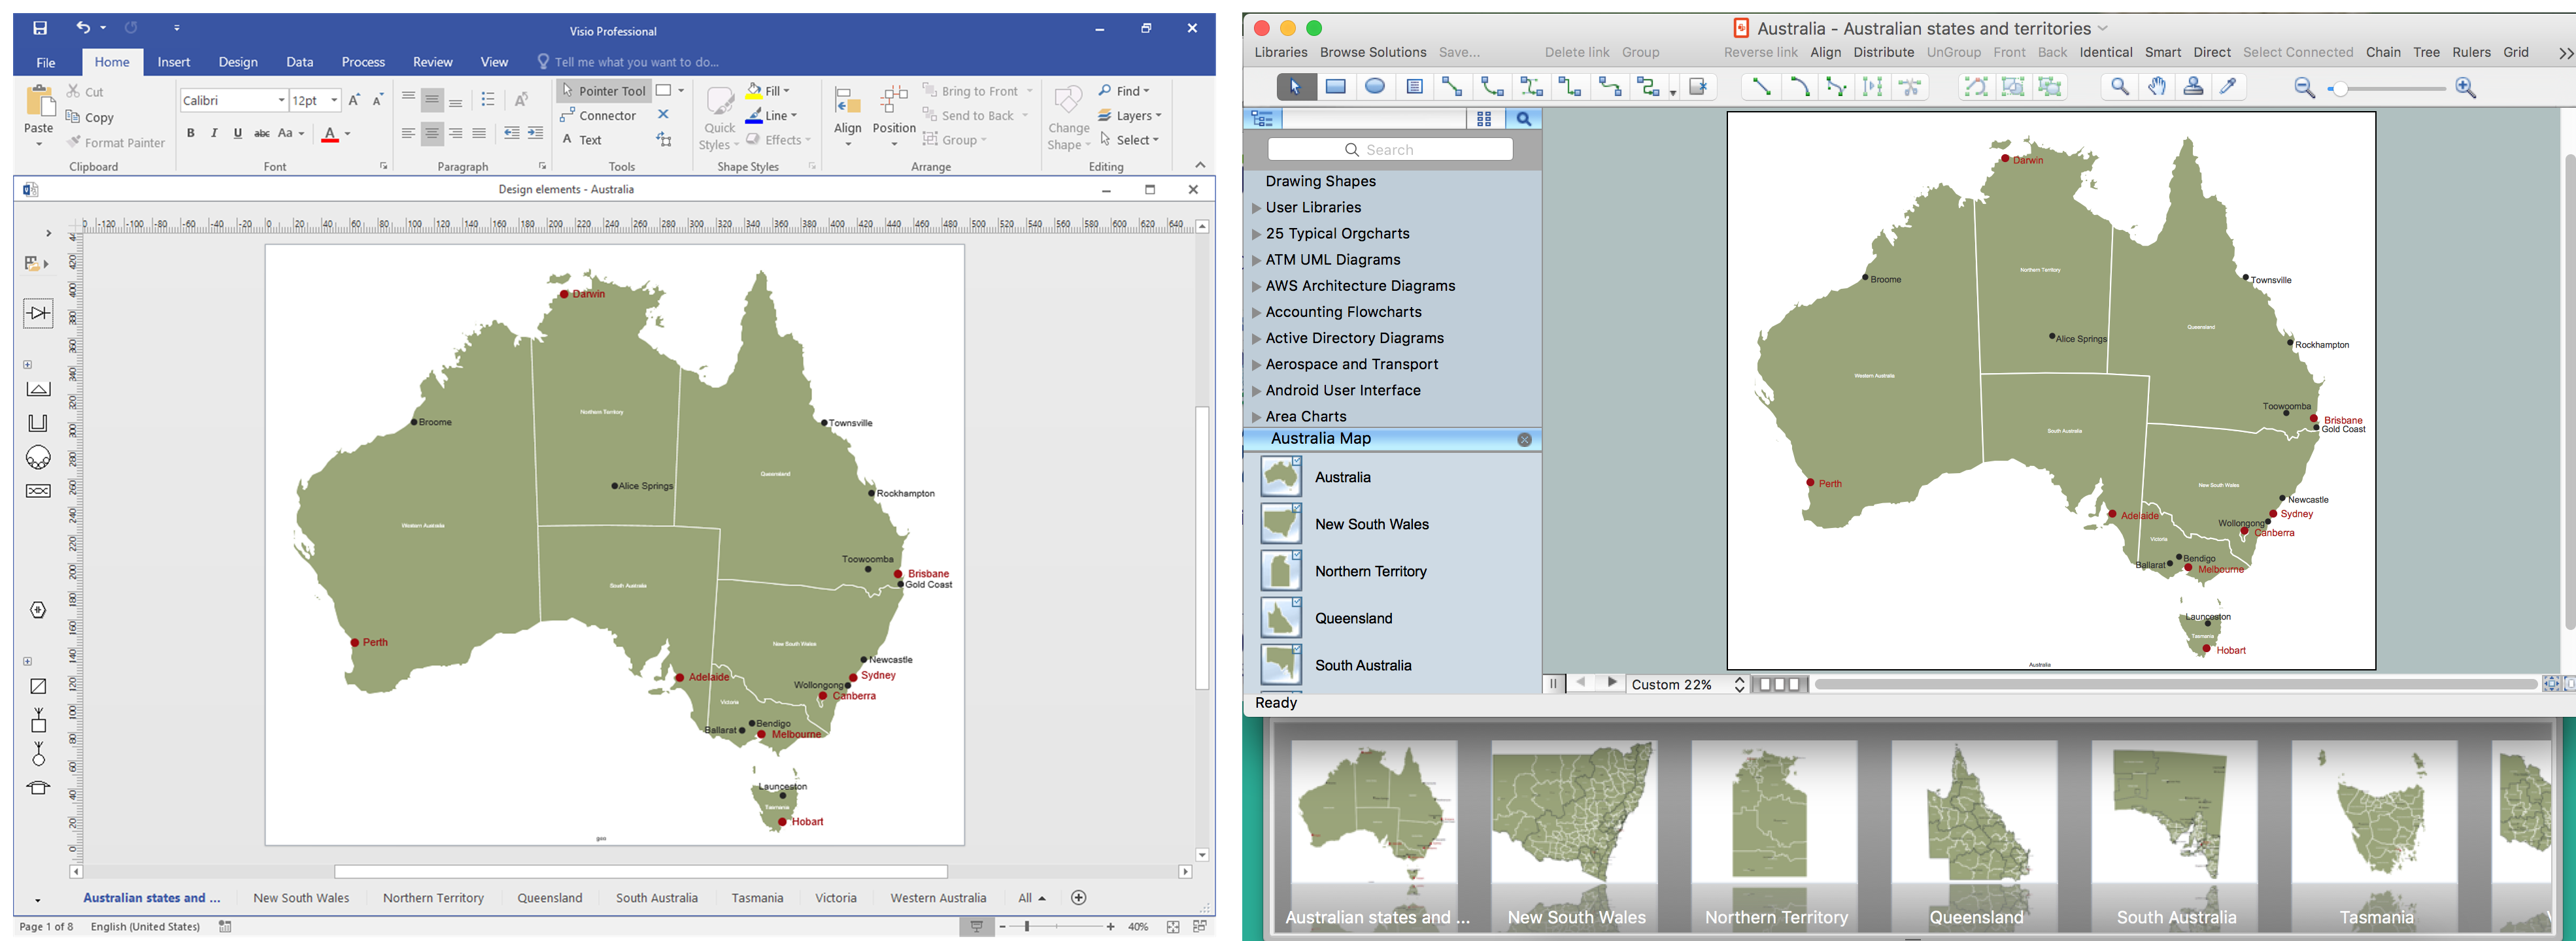Open the Design ribbon tab
2576x941 pixels.
[x=238, y=62]
